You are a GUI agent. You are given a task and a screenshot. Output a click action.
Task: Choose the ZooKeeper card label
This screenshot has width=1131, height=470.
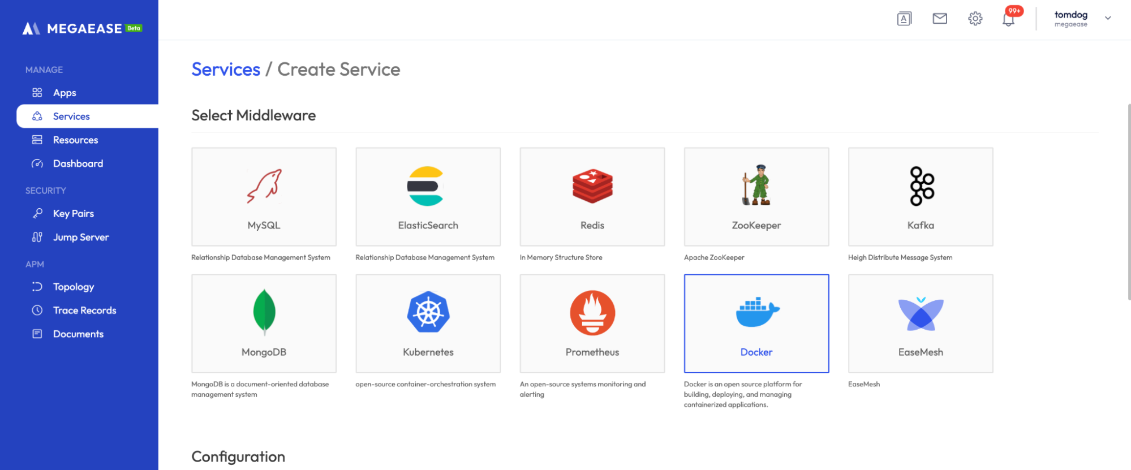coord(756,225)
